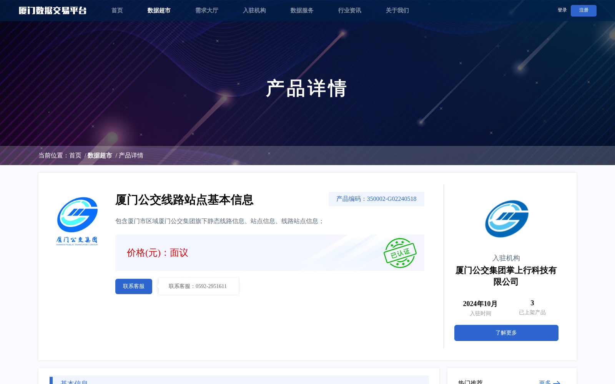Click the 已上架产品 count of 3
Image resolution: width=615 pixels, height=384 pixels.
click(532, 303)
